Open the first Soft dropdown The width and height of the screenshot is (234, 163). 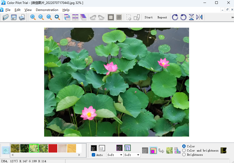point(115,155)
